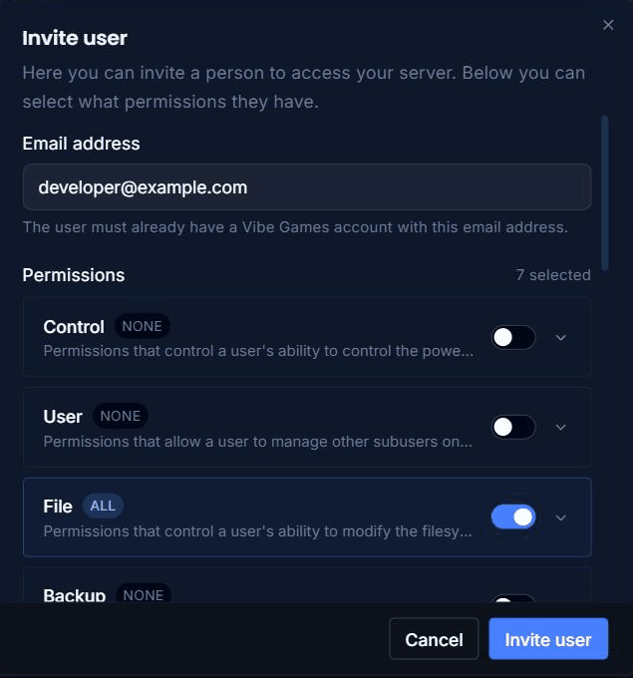Enable the User permissions toggle

(x=513, y=427)
